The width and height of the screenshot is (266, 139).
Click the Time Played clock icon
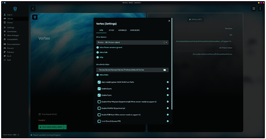tap(40, 114)
